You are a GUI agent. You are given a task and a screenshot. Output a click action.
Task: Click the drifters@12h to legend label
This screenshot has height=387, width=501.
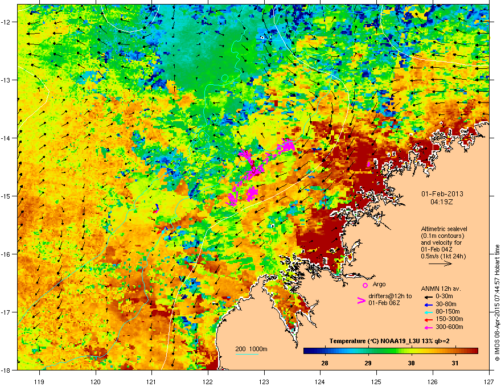click(x=390, y=297)
